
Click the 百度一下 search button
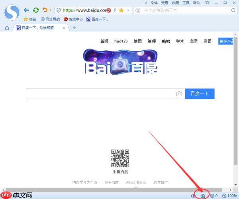point(200,94)
